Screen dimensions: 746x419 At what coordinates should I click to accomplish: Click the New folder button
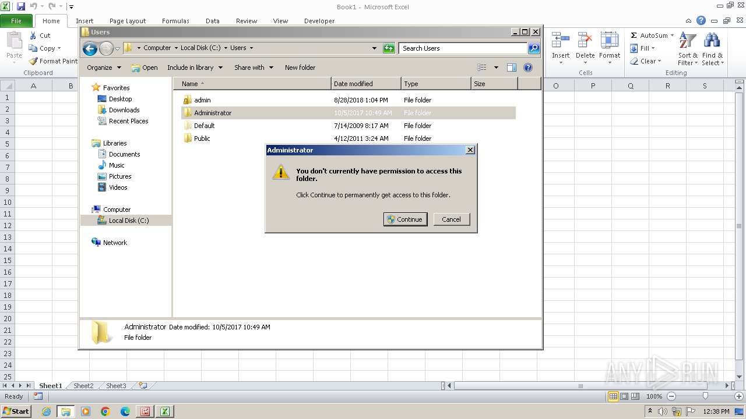300,68
